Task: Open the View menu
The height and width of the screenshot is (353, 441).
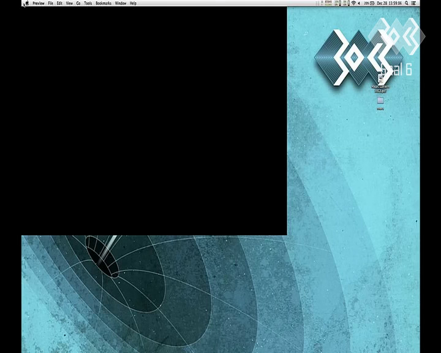Action: (69, 4)
